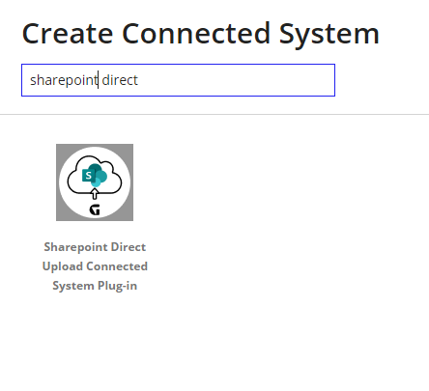Click the upload arrow under the cloud
429x391 pixels.
pyautogui.click(x=95, y=194)
